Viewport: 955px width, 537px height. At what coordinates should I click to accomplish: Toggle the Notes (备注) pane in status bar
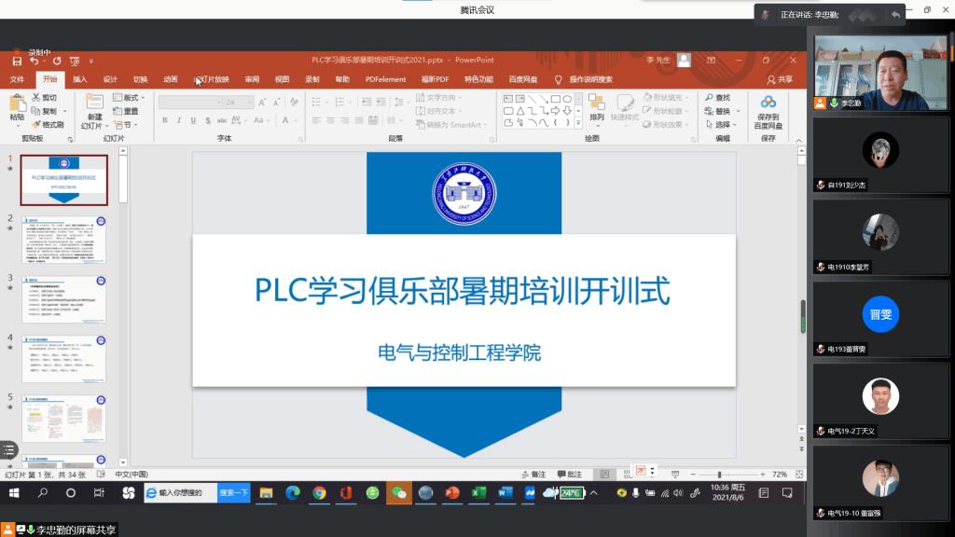(x=533, y=475)
